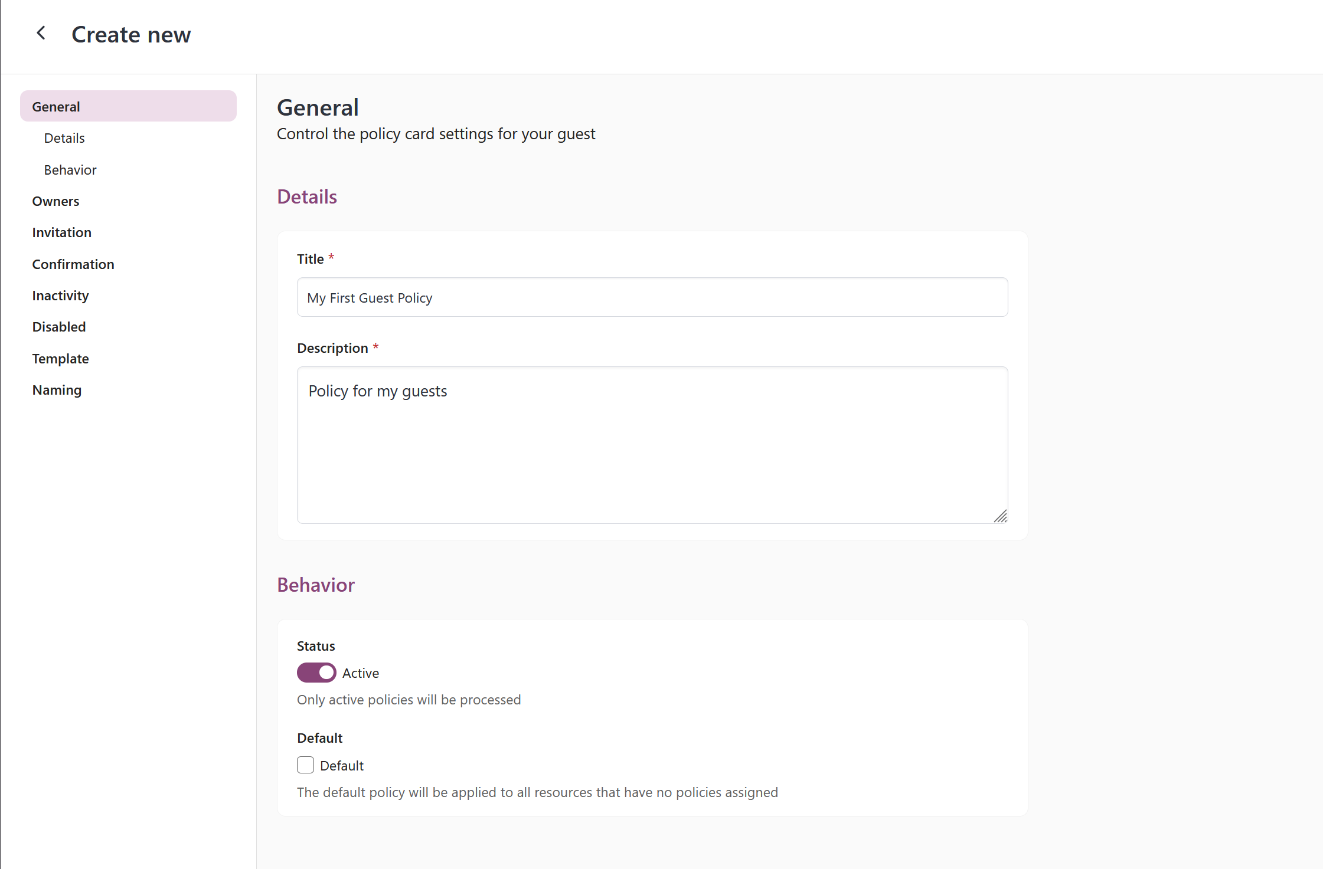Click into the Title input field
Screen dimensions: 1323x869
651,297
